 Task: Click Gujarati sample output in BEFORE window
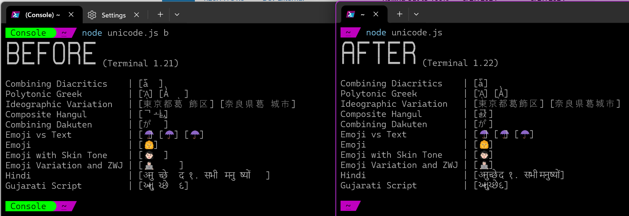pos(164,186)
